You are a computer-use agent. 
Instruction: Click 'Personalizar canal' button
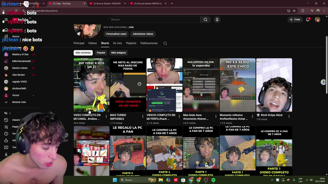(x=116, y=34)
